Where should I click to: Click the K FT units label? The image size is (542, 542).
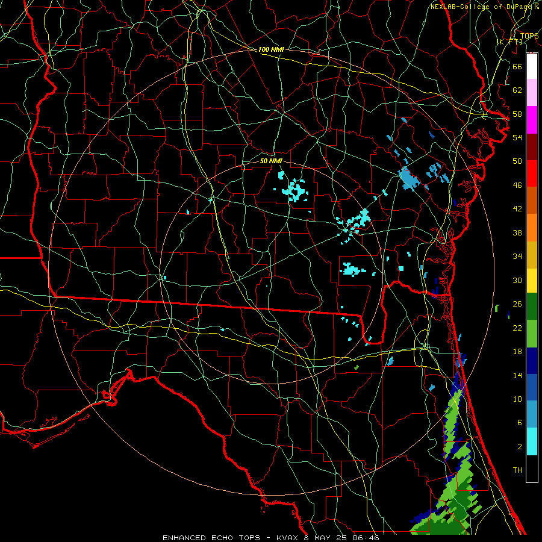coord(510,42)
